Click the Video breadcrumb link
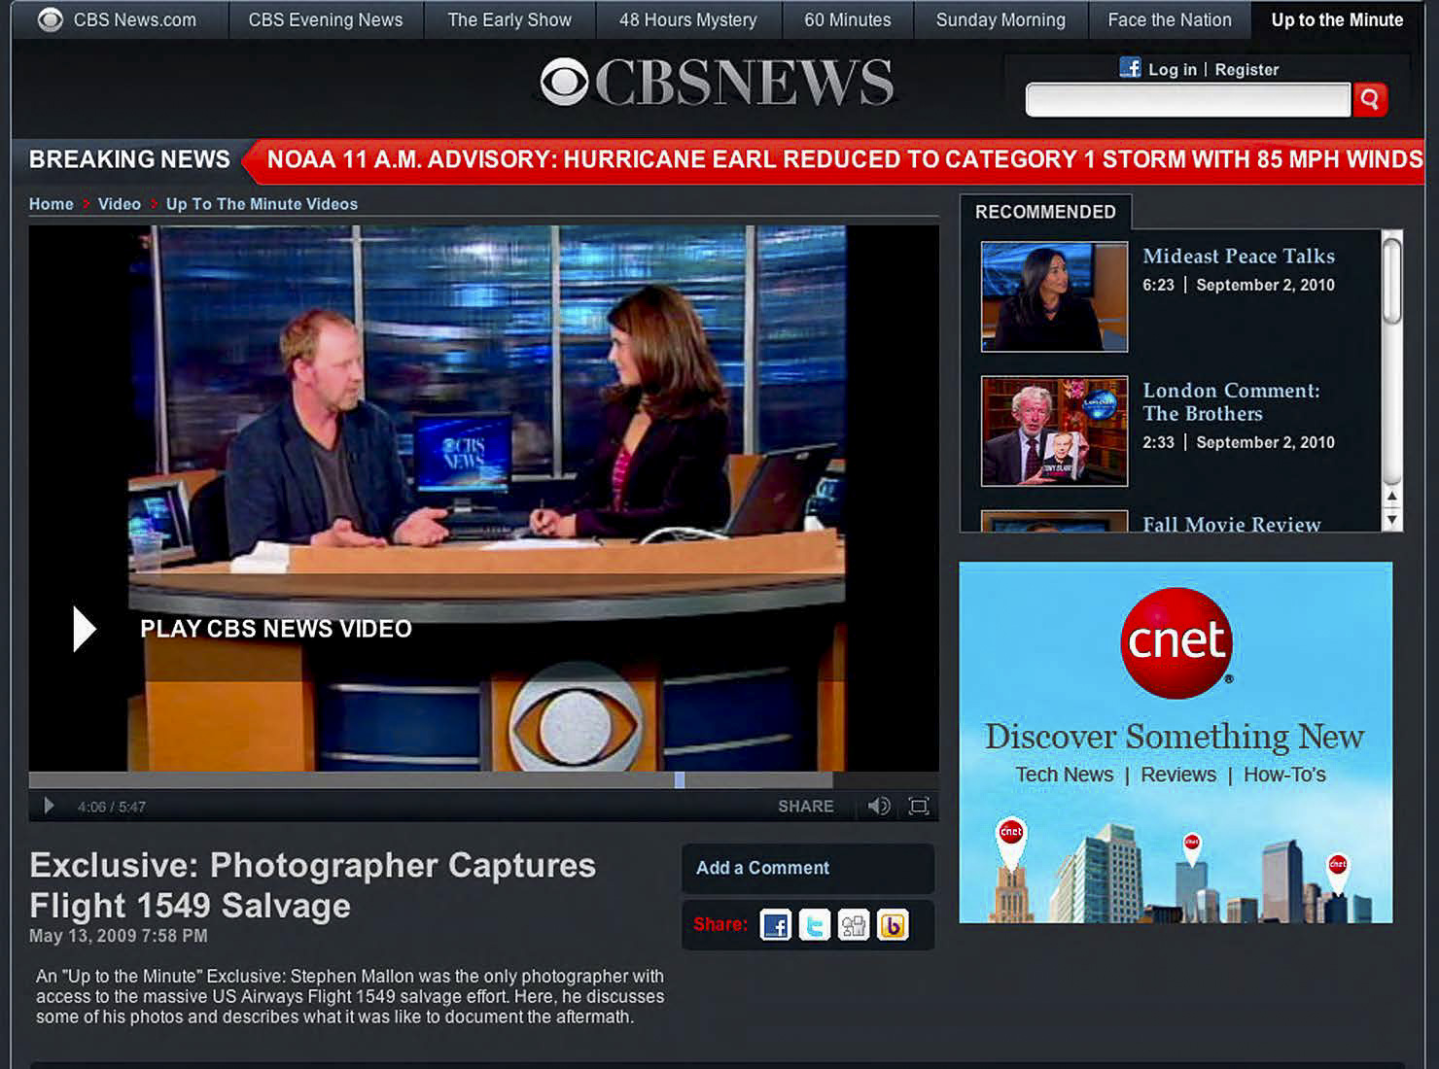This screenshot has width=1439, height=1069. tap(120, 204)
